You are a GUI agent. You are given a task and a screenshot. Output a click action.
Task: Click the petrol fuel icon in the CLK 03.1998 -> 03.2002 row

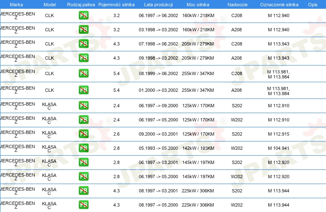coord(83,30)
